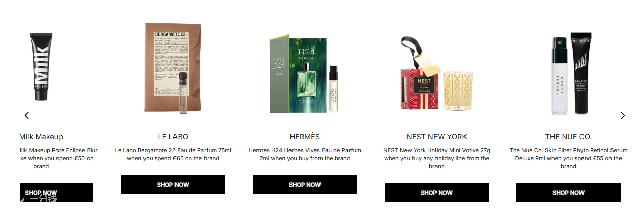Click the previous carousel arrow
The image size is (640, 210).
(27, 115)
